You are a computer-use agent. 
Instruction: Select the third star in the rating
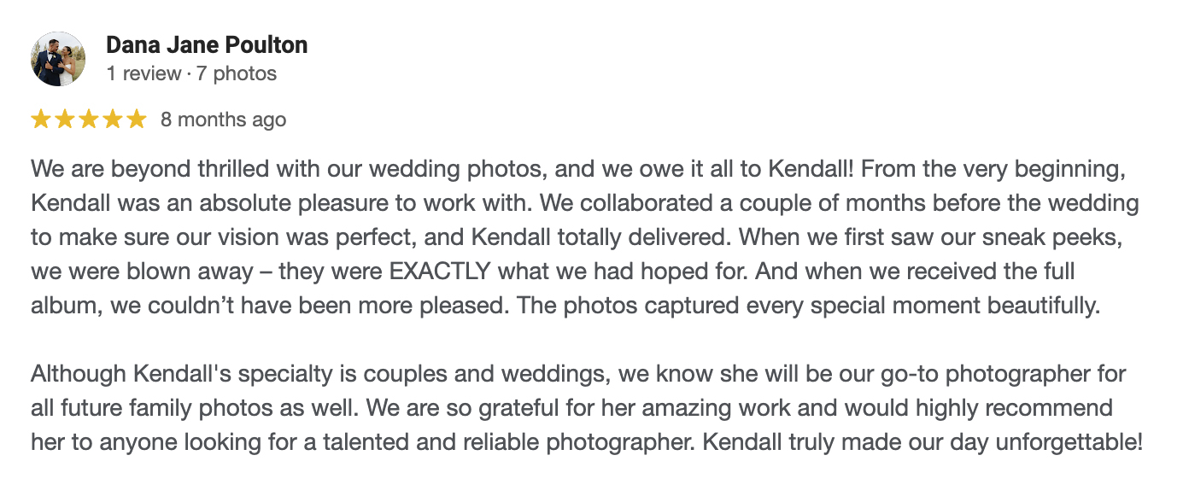tap(89, 120)
